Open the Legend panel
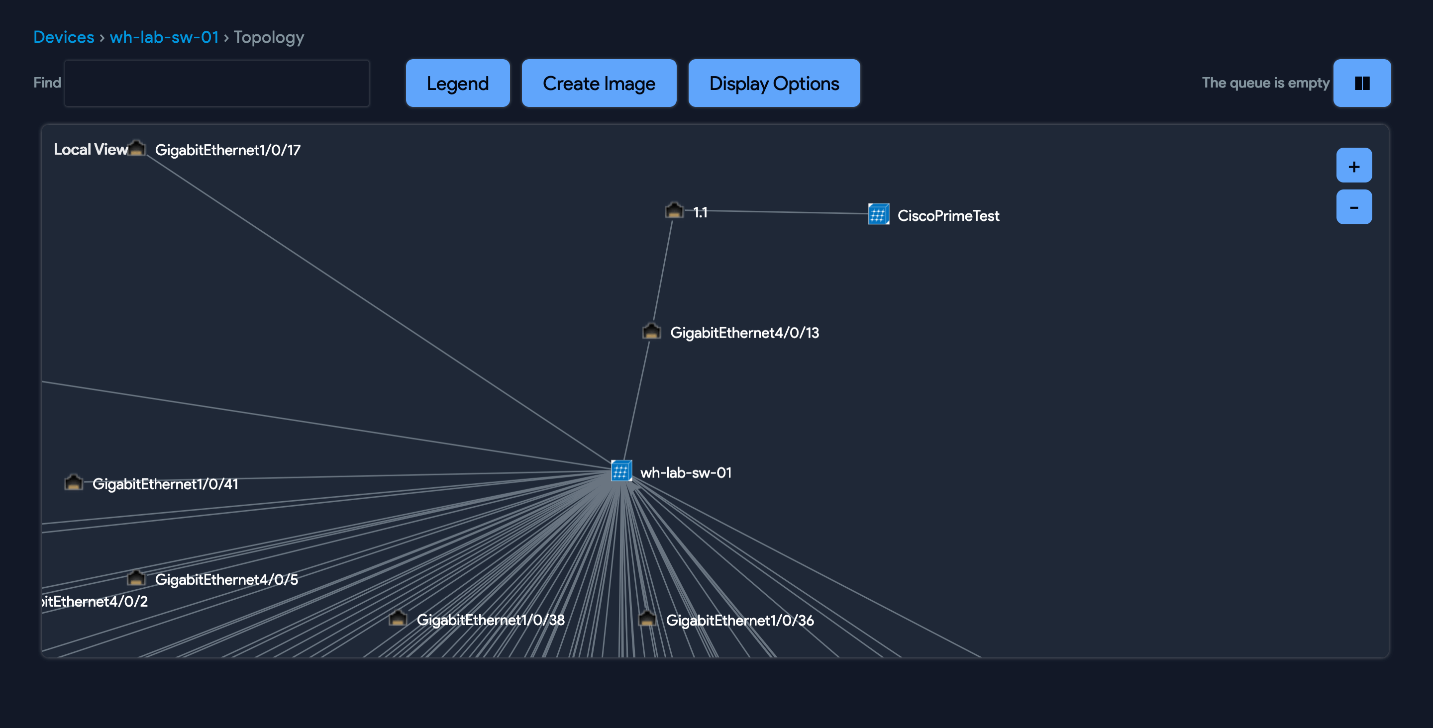1433x728 pixels. (x=457, y=83)
